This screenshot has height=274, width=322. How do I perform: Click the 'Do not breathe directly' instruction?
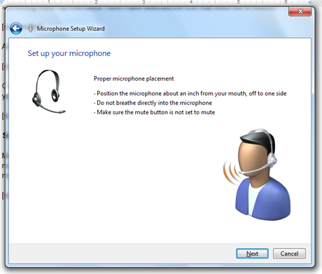point(153,103)
